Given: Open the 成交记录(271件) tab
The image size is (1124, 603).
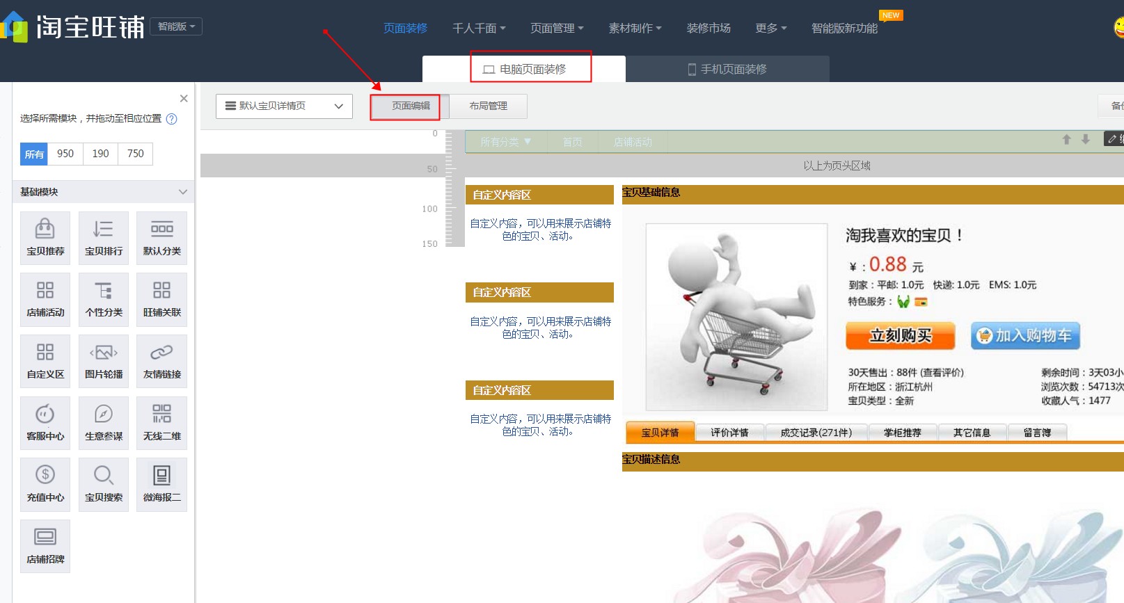Looking at the screenshot, I should click(816, 433).
